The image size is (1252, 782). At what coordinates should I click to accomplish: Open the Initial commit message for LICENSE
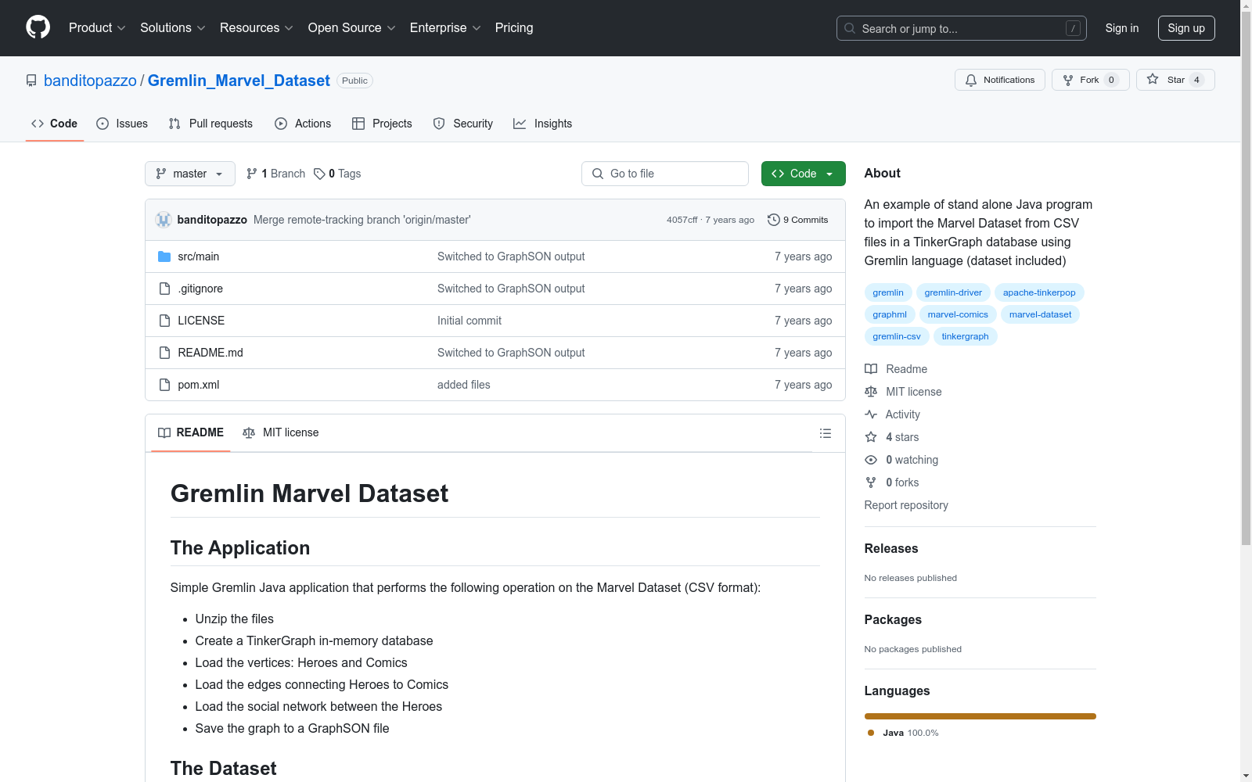[469, 321]
